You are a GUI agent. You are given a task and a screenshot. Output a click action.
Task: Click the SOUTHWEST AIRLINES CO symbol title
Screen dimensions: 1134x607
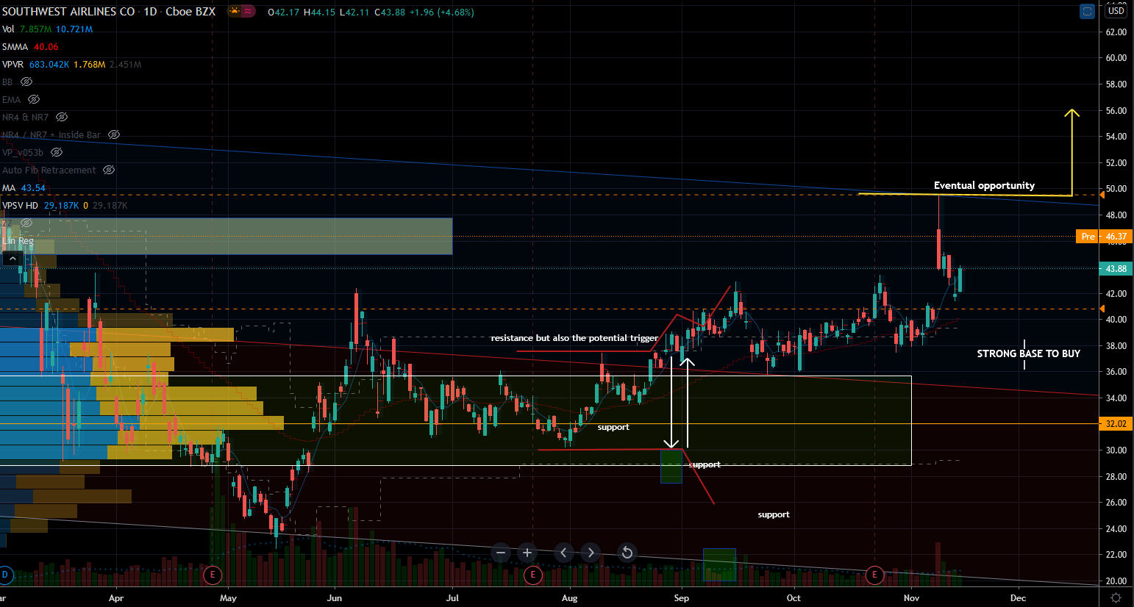click(68, 12)
